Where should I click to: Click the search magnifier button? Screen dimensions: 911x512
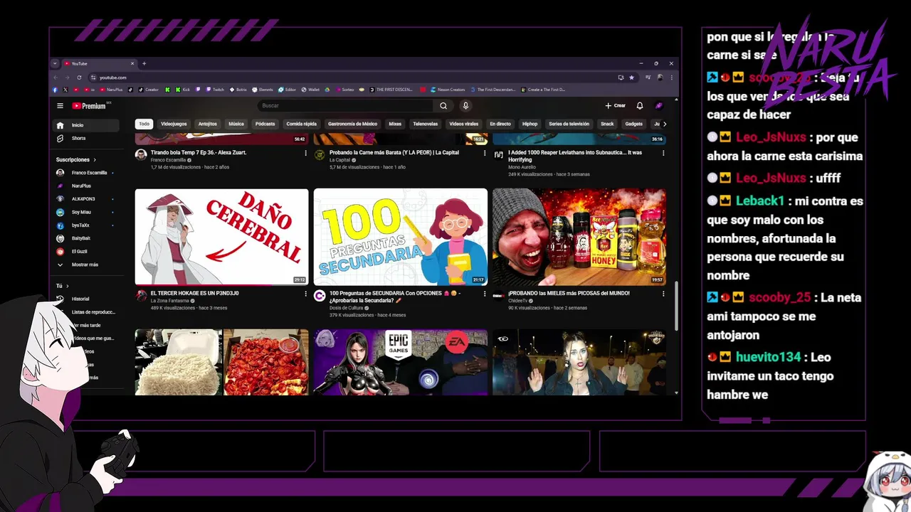pos(443,106)
